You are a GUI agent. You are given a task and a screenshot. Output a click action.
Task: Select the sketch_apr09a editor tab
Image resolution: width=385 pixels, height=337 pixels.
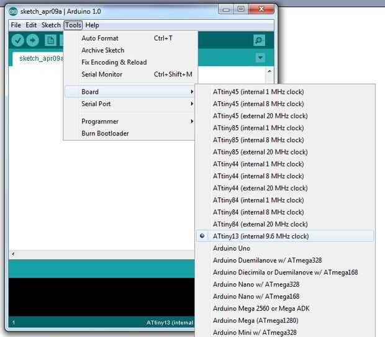(x=39, y=59)
